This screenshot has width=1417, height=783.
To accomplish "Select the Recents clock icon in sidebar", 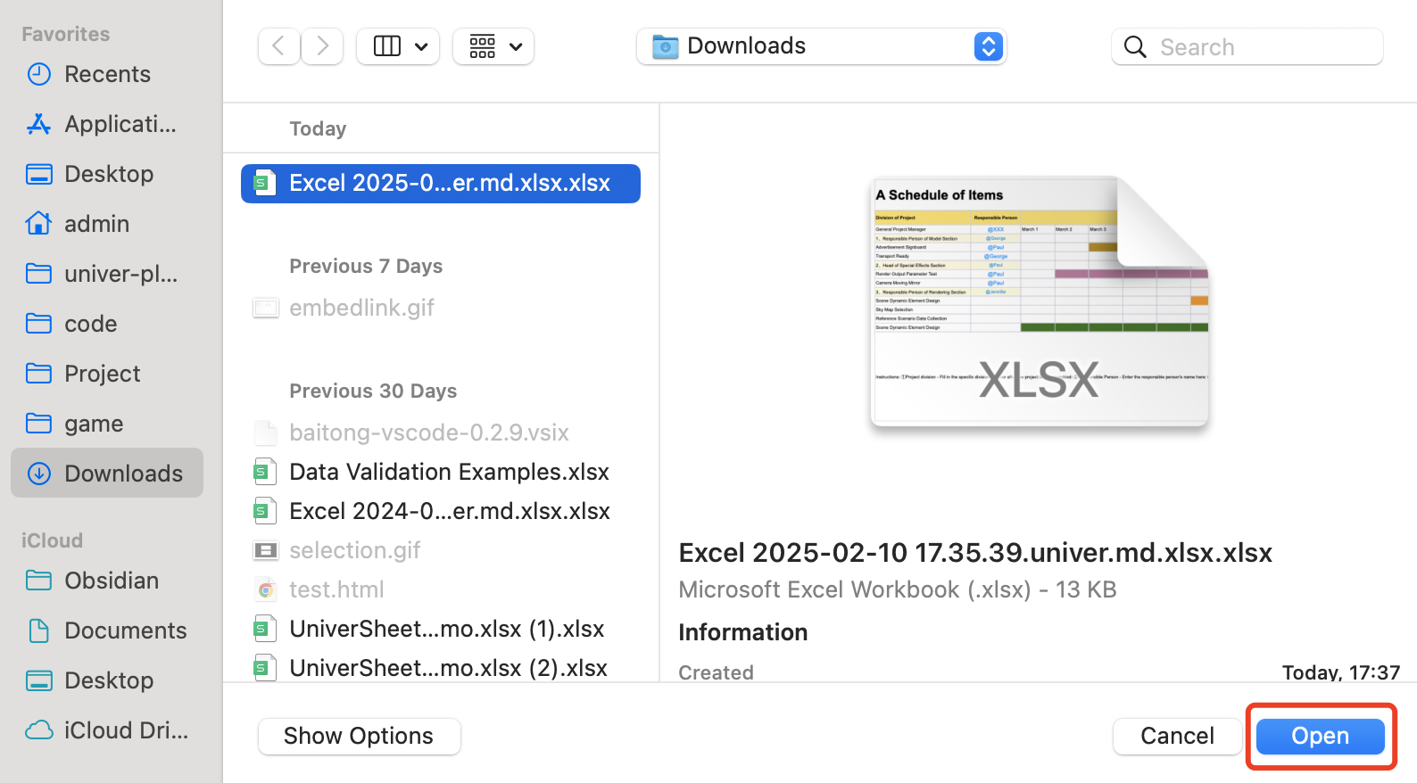I will (x=39, y=74).
